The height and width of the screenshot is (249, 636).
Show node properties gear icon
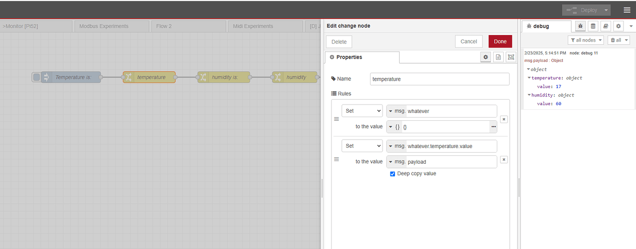point(485,57)
